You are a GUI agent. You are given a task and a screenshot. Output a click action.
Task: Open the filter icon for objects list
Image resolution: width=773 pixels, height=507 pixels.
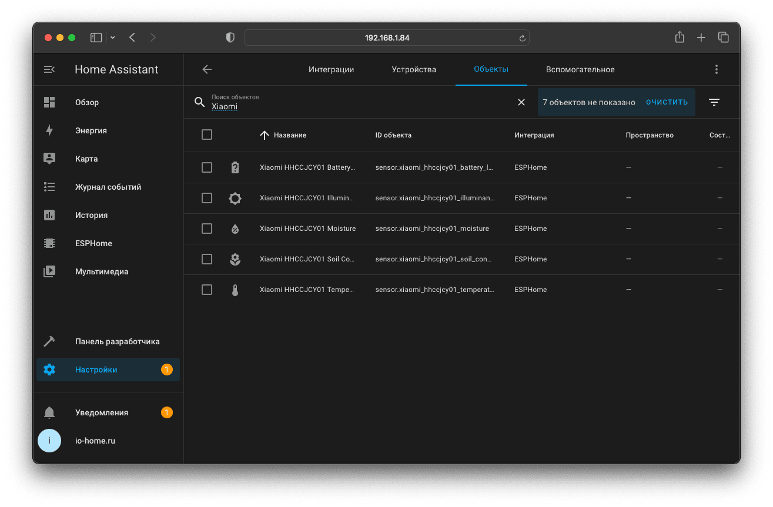714,102
